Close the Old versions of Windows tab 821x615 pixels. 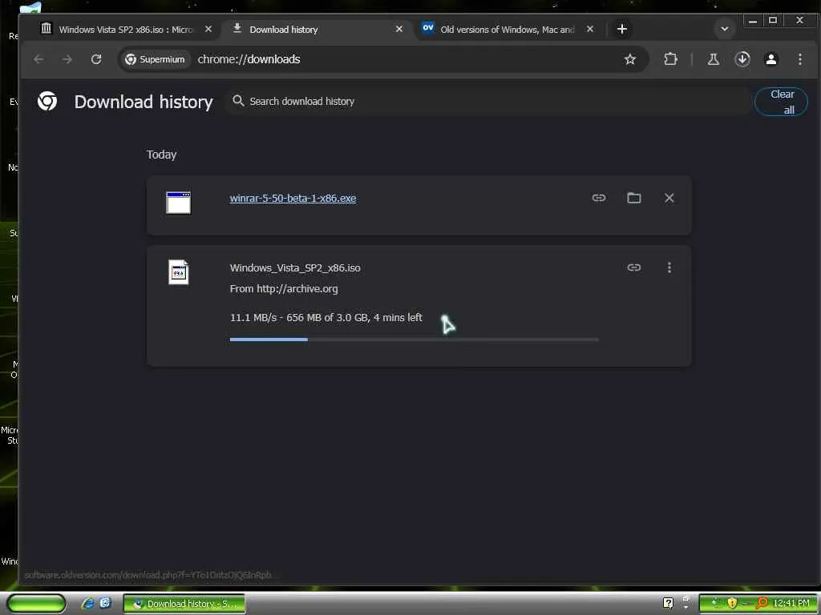(590, 30)
